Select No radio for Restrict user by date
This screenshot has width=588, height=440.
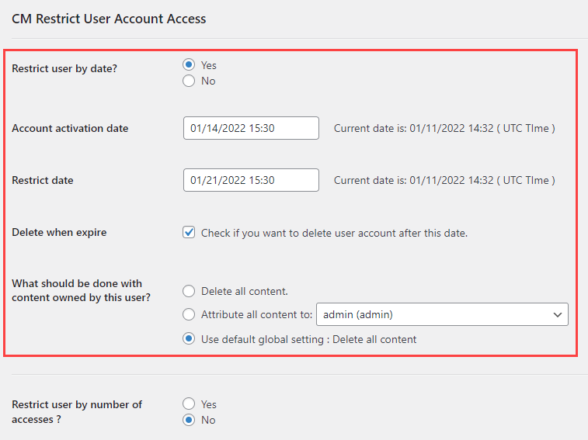click(x=189, y=81)
